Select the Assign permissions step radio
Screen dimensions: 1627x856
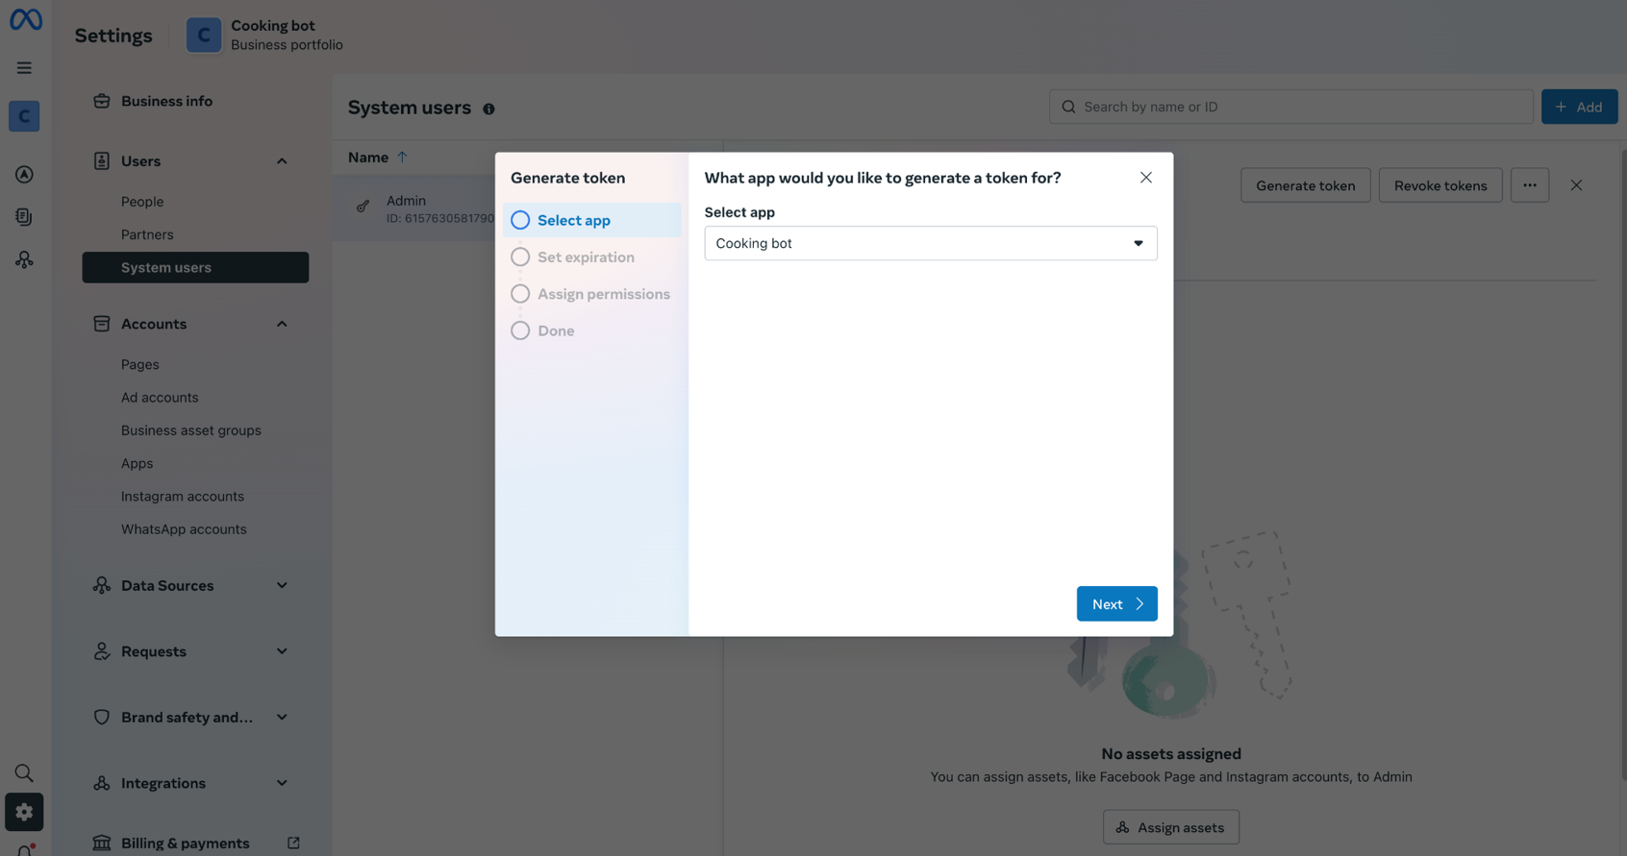(x=520, y=294)
